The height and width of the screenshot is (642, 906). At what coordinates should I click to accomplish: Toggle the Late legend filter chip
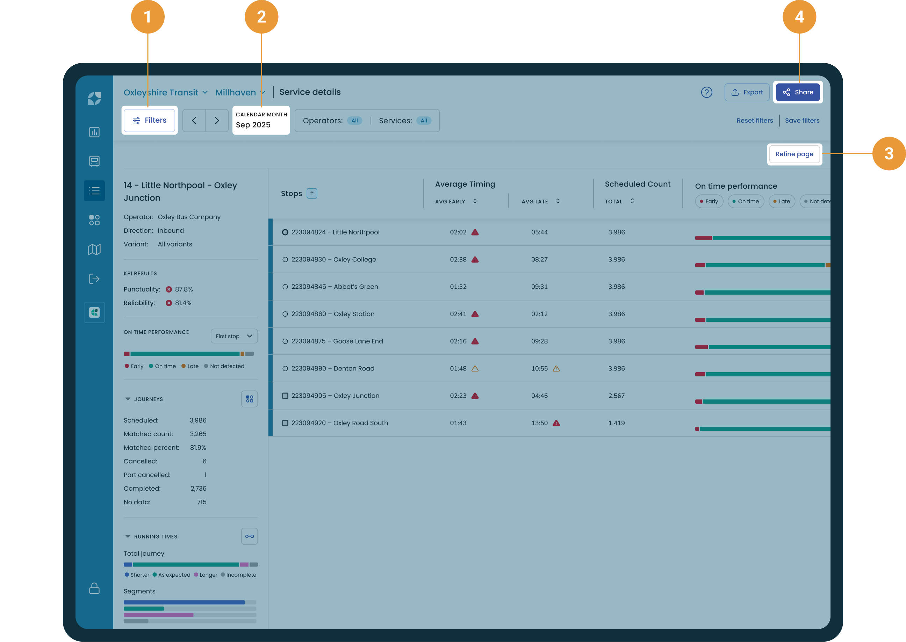[782, 201]
